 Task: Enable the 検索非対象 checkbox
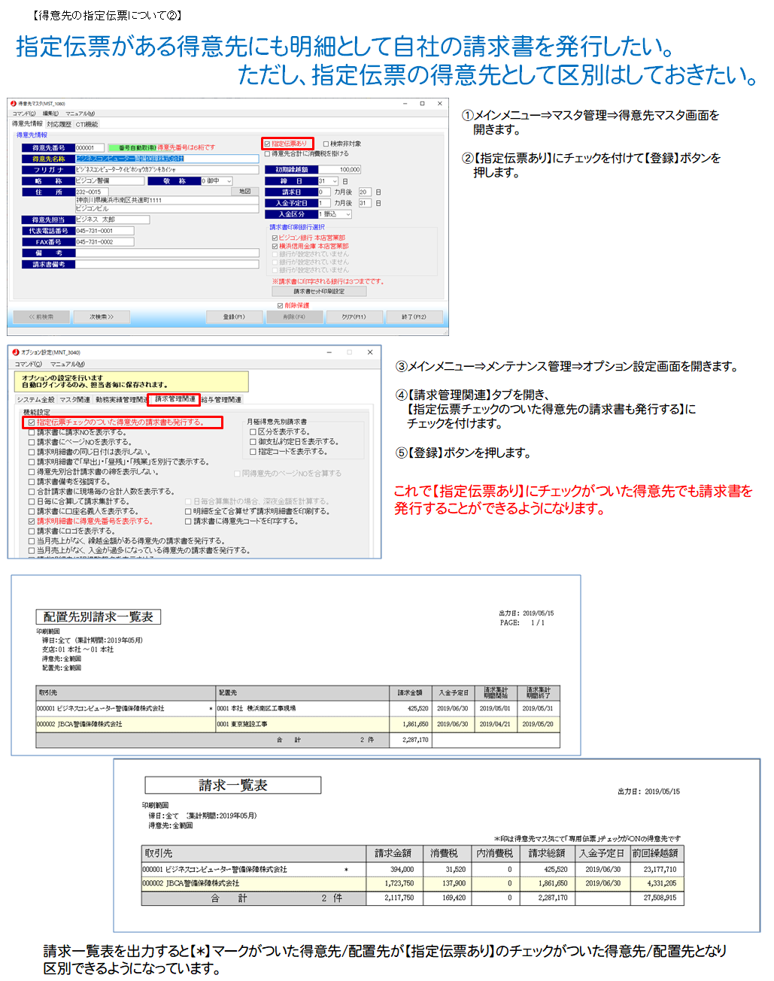(326, 144)
